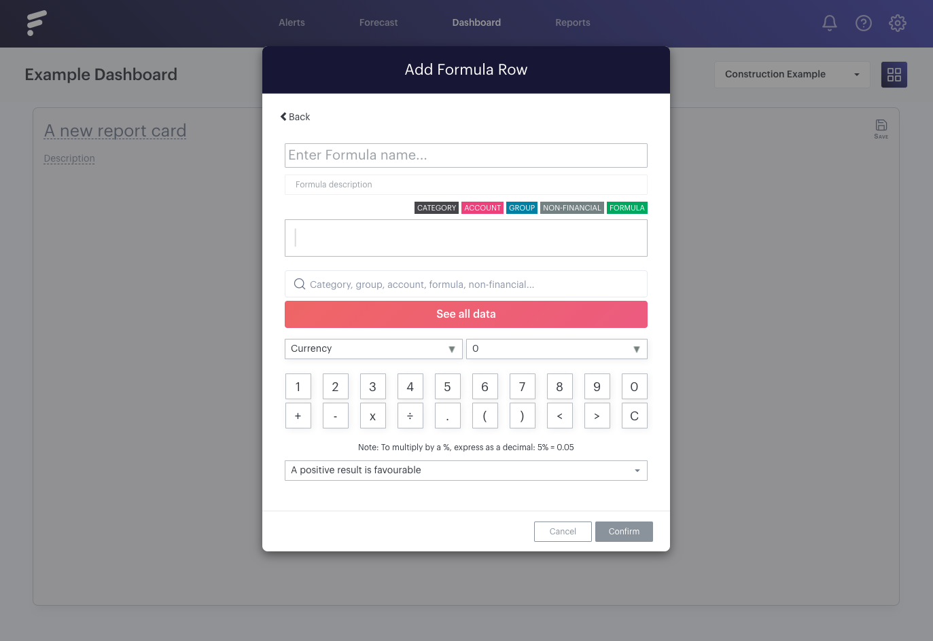Switch to the Reports tab
Screen dimensions: 933x641
point(572,23)
